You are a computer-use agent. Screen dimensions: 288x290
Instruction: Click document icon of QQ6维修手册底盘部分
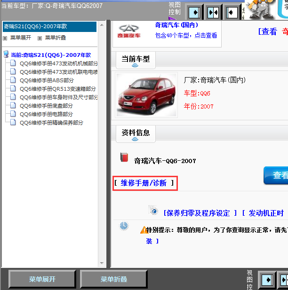(13, 105)
